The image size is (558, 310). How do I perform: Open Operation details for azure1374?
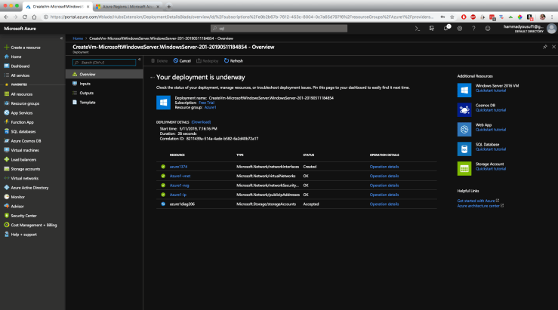point(384,167)
